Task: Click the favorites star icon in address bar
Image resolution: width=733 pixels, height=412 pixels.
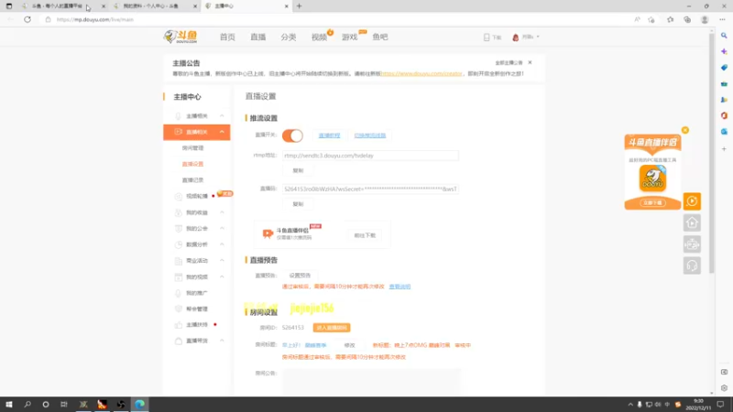Action: point(651,19)
